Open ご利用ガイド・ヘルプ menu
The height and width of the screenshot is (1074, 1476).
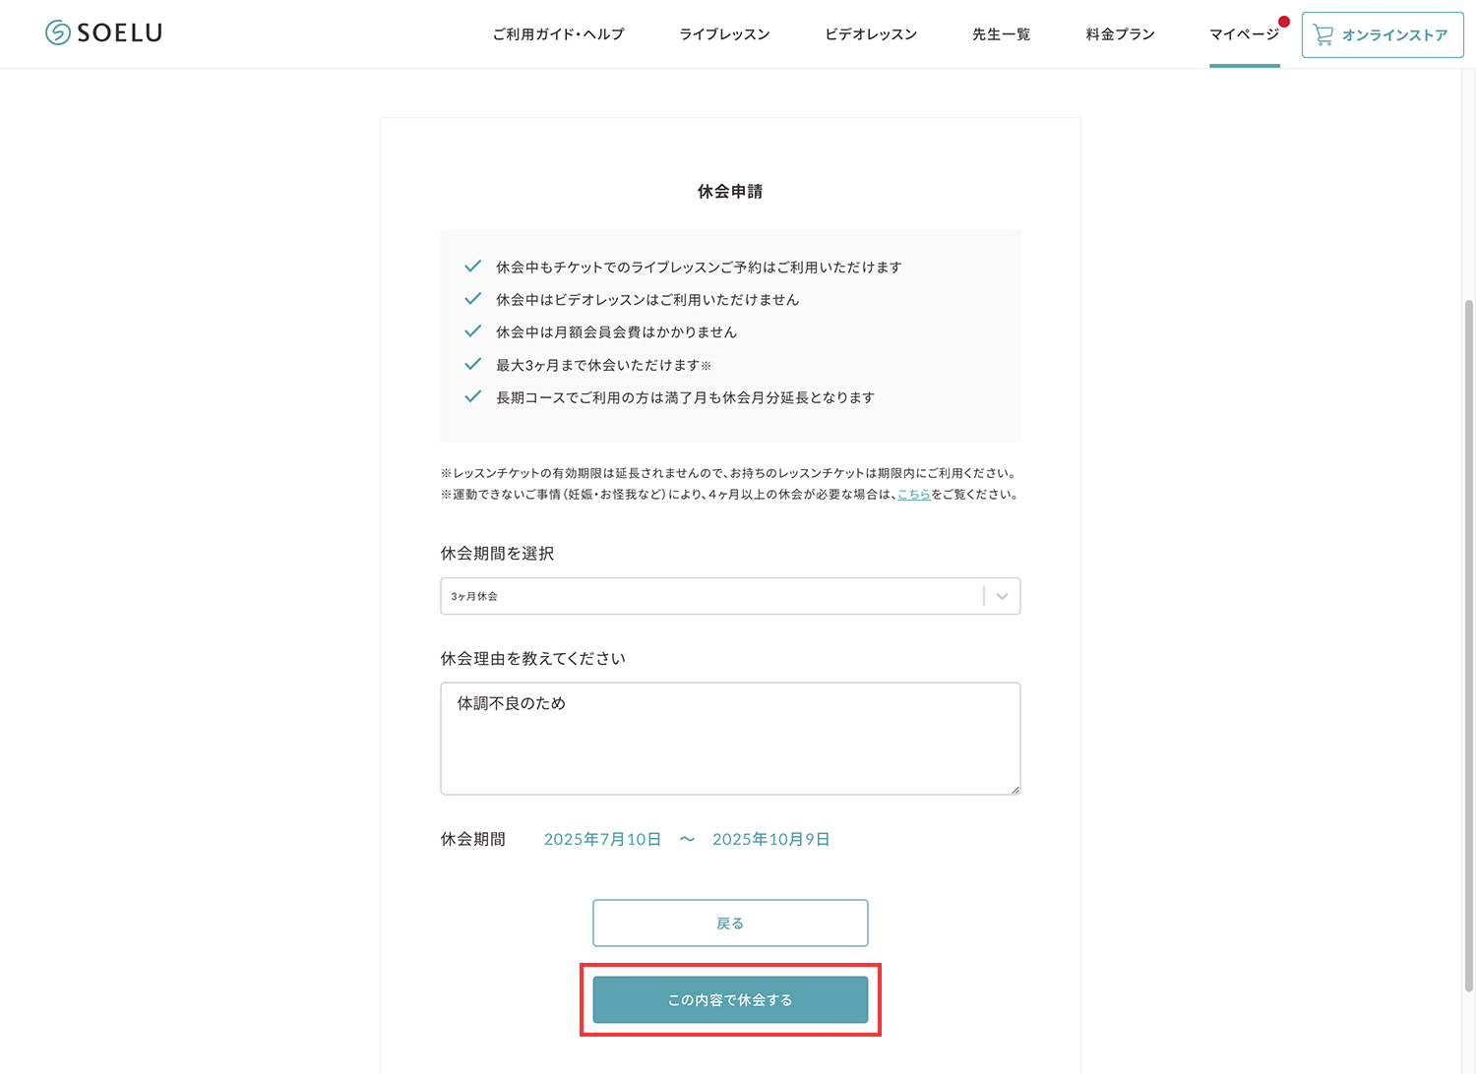point(558,34)
